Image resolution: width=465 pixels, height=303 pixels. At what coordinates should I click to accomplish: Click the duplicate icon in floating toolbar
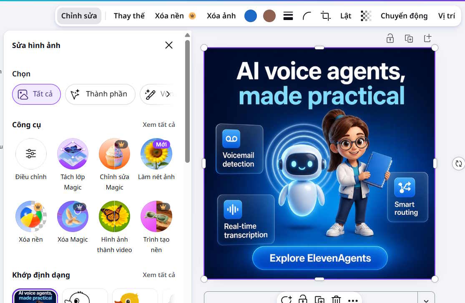pos(319,299)
